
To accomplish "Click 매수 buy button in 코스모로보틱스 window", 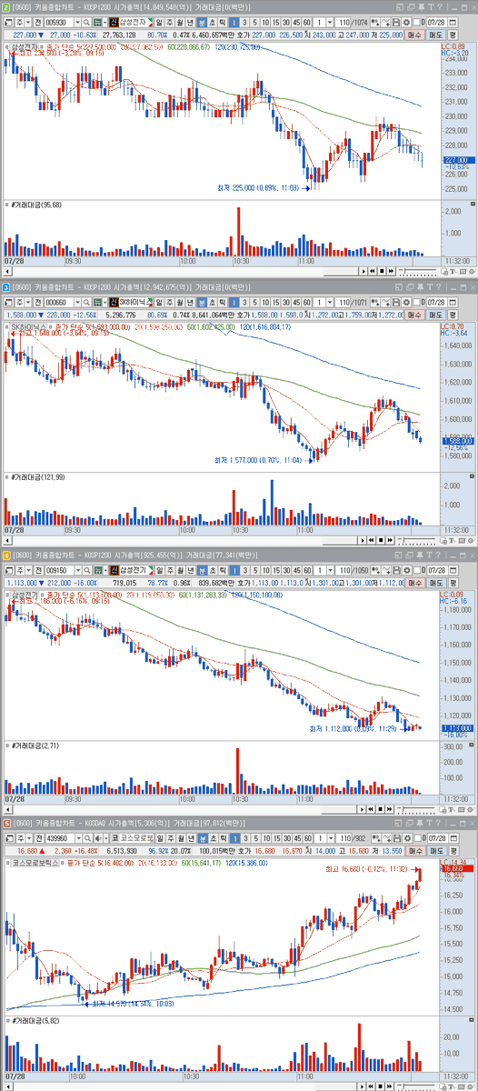I will (x=413, y=851).
